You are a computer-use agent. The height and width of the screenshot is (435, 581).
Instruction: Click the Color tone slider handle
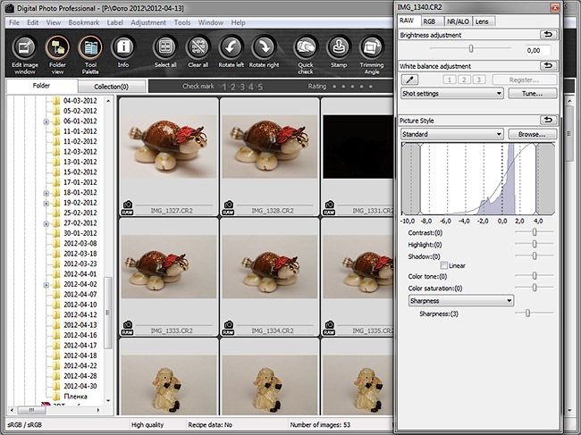[x=535, y=275]
